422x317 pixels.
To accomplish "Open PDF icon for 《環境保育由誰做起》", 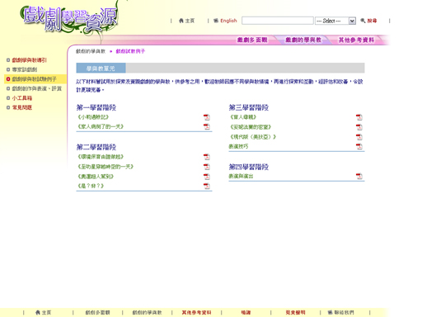I will [x=207, y=157].
